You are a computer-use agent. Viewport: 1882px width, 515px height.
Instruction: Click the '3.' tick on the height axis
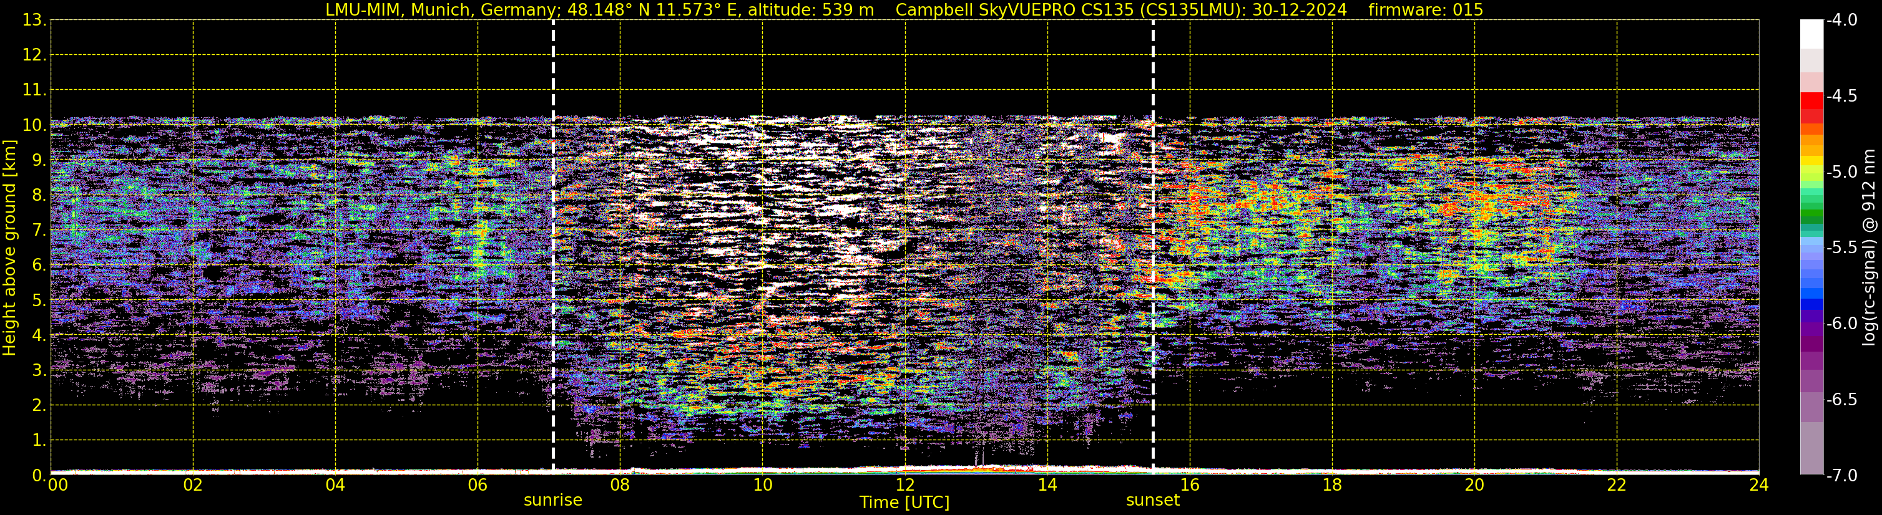pyautogui.click(x=39, y=370)
